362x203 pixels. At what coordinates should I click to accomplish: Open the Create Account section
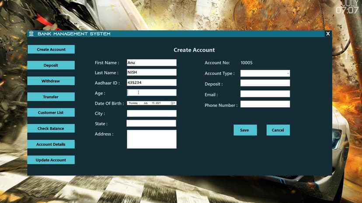[x=51, y=49]
